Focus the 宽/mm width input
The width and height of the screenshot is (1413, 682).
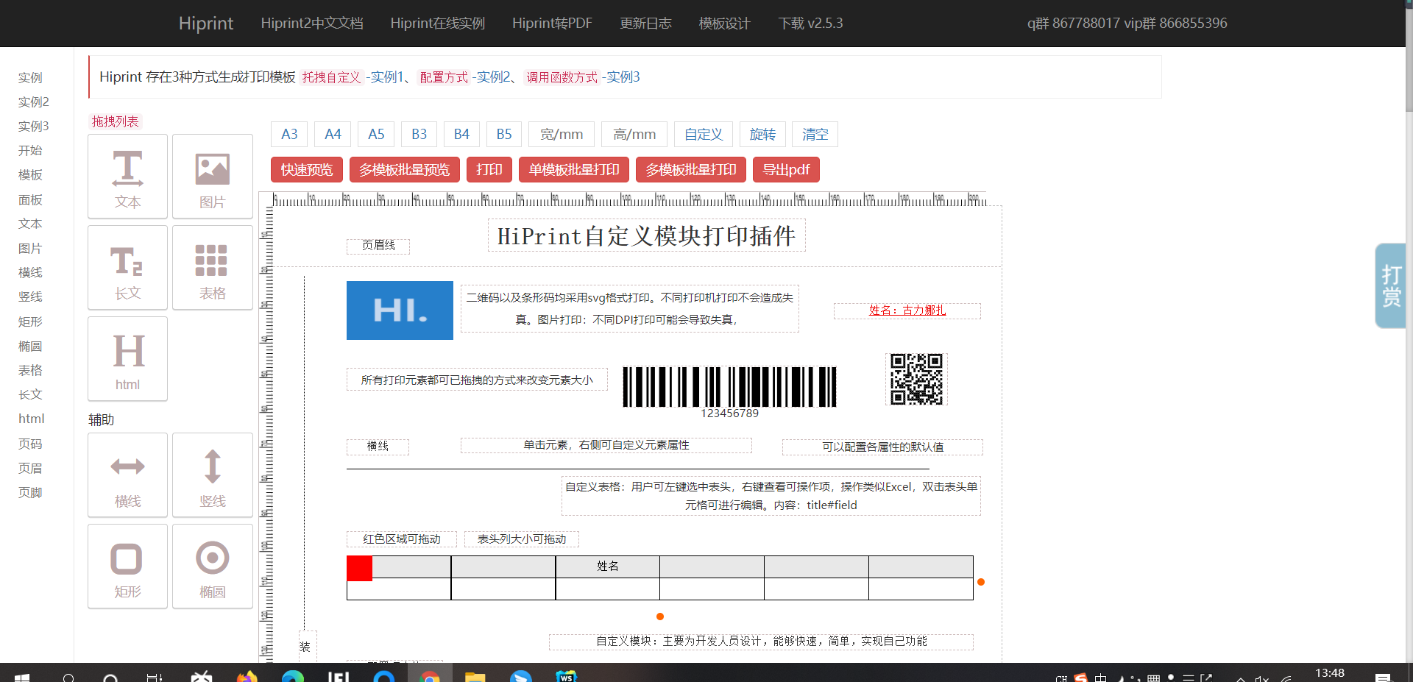click(562, 134)
